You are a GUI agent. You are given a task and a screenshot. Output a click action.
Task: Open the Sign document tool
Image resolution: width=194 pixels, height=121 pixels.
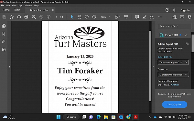[x=152, y=17]
